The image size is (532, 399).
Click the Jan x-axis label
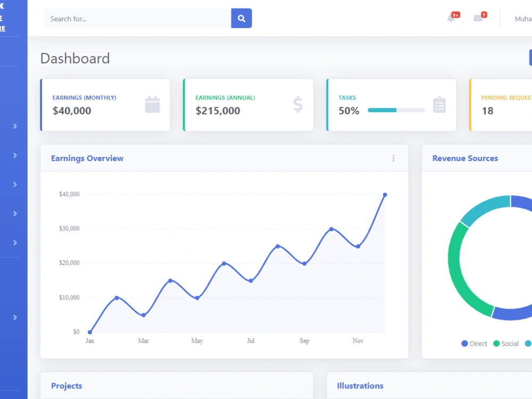[90, 340]
